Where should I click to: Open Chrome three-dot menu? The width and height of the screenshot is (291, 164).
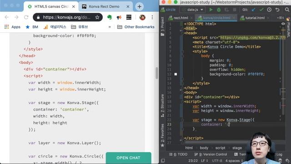click(x=152, y=17)
